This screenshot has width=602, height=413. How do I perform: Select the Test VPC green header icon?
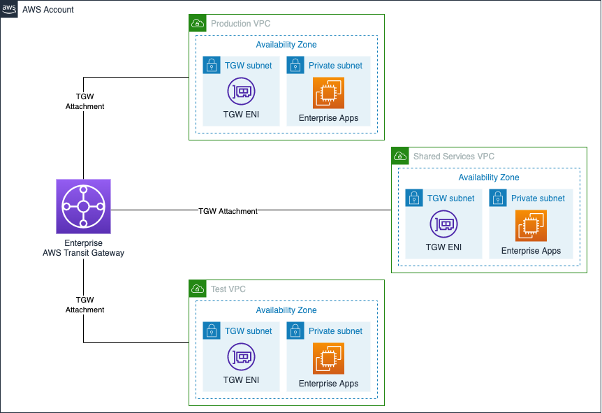[x=197, y=289]
